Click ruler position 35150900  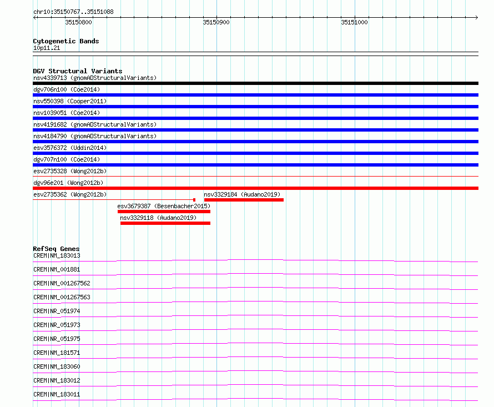(216, 22)
